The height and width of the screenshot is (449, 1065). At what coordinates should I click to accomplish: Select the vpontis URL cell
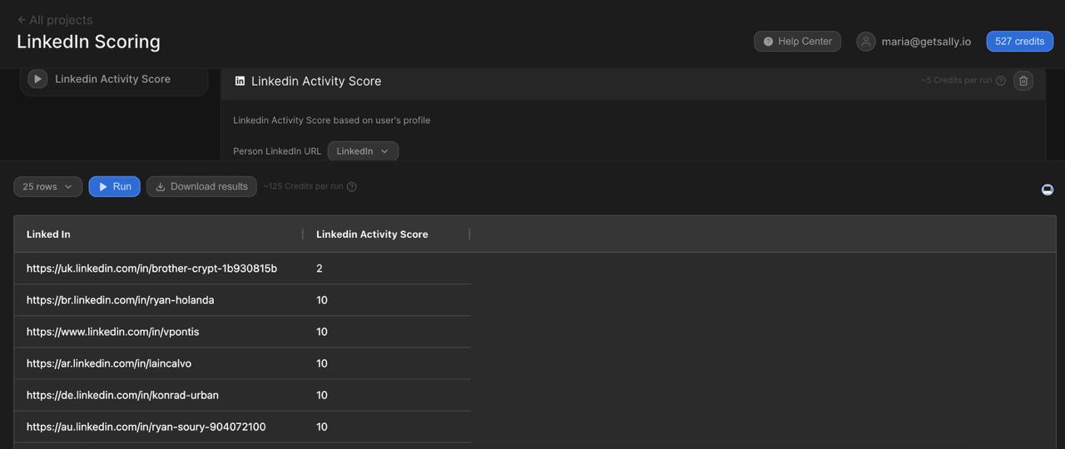(x=158, y=332)
